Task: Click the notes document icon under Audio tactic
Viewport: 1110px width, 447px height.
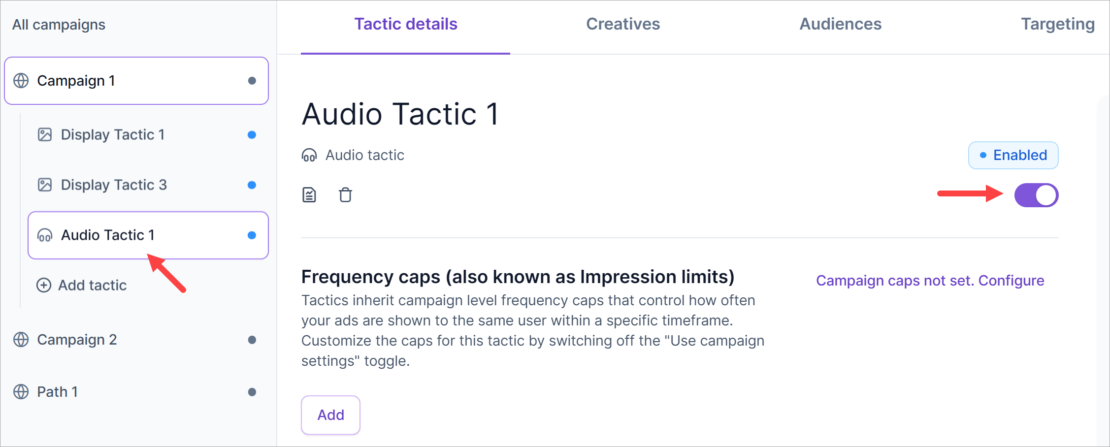Action: point(309,195)
